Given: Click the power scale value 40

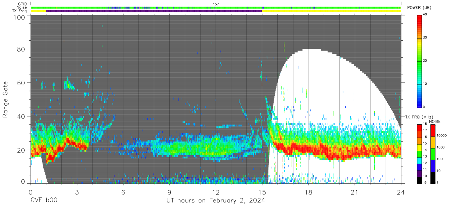Looking at the screenshot, I should 425,15.
